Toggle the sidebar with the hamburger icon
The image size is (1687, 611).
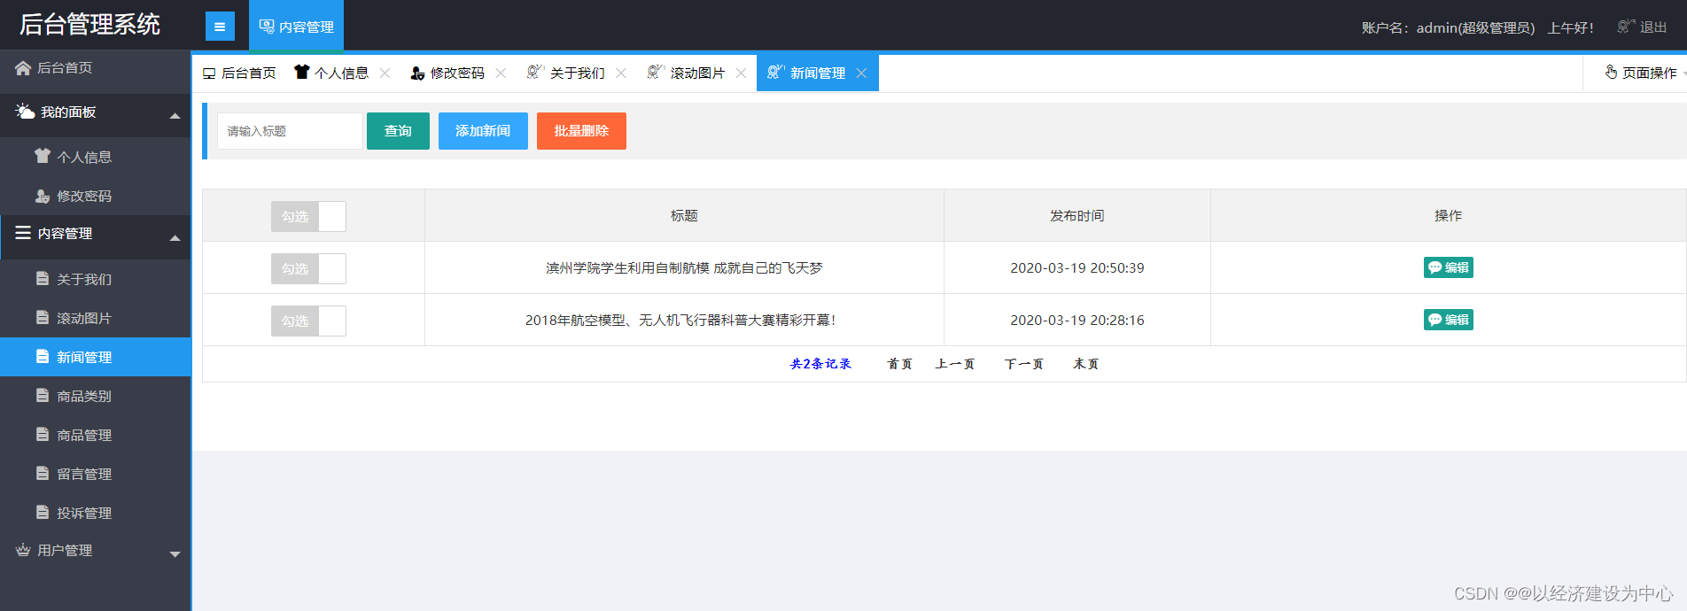pyautogui.click(x=220, y=27)
